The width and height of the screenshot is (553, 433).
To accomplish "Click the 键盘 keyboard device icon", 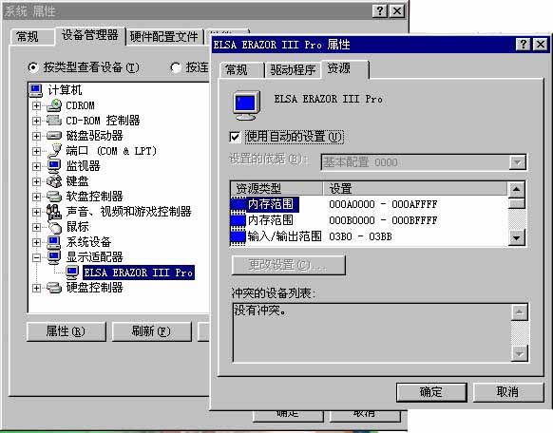I will click(54, 181).
